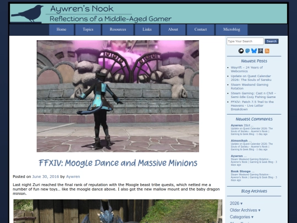Click the Search button
297x223 pixels.
pyautogui.click(x=272, y=41)
